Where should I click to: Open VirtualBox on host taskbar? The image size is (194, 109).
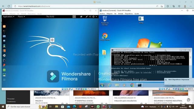[110, 107]
